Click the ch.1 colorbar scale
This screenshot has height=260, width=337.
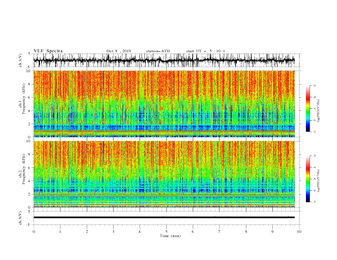(x=308, y=109)
